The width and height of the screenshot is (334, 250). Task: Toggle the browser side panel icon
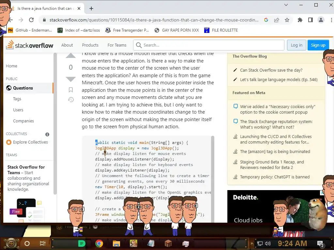coord(311,20)
